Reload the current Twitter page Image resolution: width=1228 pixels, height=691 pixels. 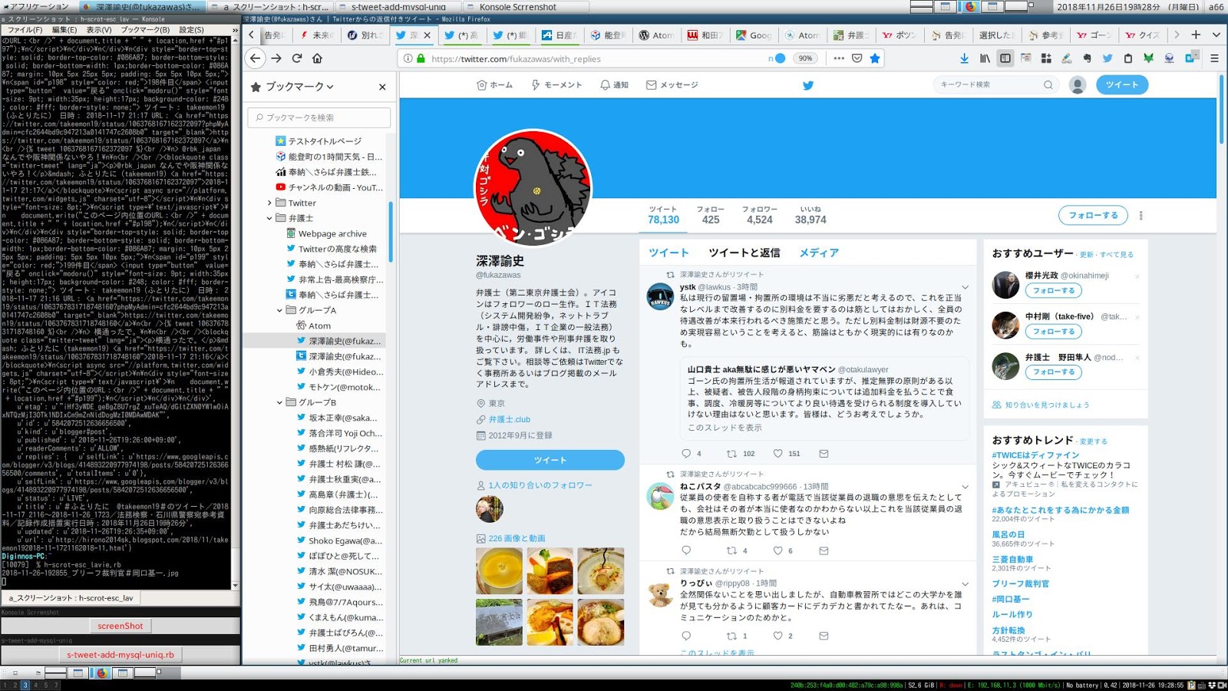[297, 58]
